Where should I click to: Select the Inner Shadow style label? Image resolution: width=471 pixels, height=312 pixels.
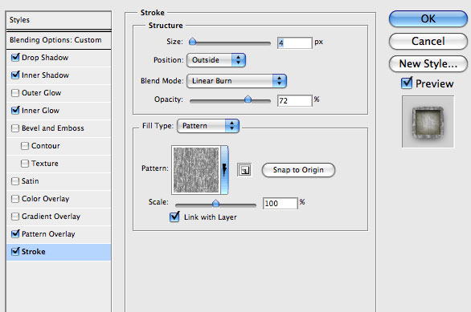tap(45, 75)
